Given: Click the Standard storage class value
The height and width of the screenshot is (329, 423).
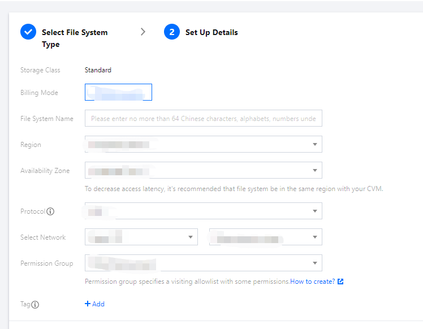Looking at the screenshot, I should click(x=98, y=70).
